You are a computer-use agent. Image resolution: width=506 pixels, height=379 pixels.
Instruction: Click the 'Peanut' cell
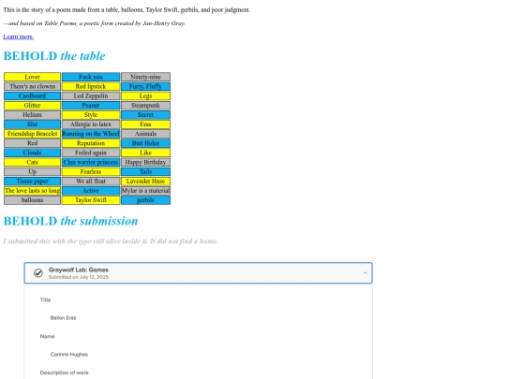coord(91,106)
